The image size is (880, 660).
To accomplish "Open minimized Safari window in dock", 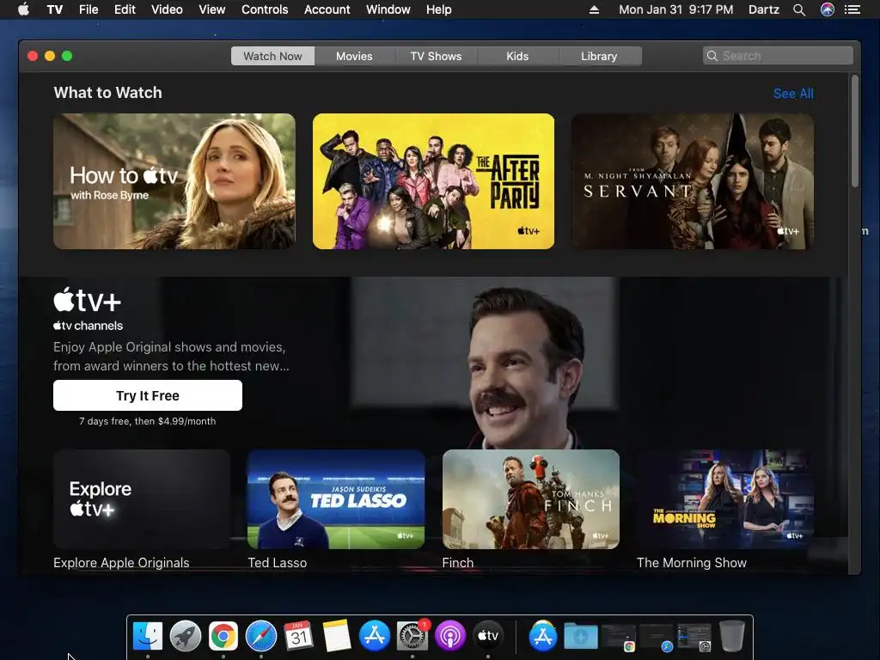I will tap(656, 637).
